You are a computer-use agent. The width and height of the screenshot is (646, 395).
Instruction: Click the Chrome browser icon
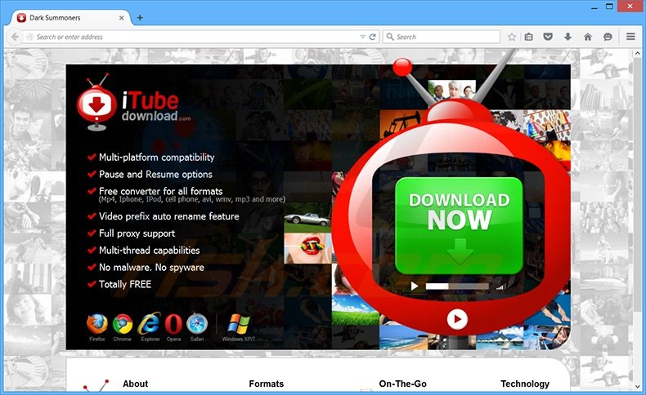tap(123, 324)
